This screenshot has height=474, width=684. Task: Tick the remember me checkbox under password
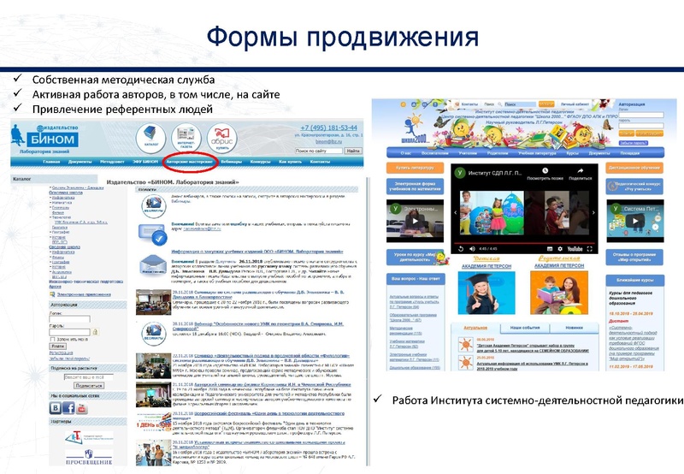point(53,338)
